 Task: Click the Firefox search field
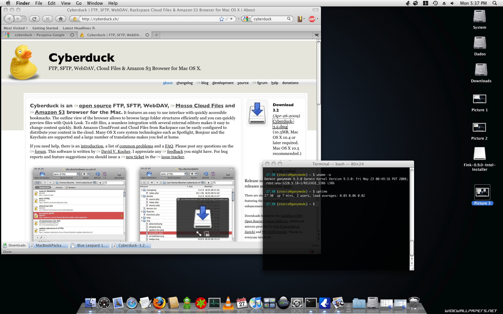[x=269, y=19]
